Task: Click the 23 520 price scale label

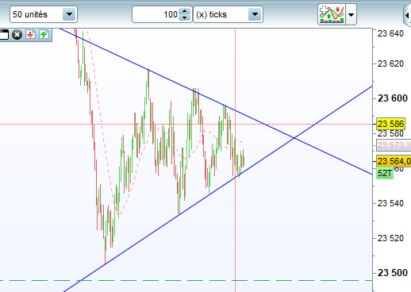Action: point(390,238)
